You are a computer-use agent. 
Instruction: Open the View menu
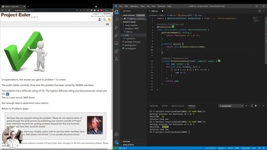click(x=142, y=6)
